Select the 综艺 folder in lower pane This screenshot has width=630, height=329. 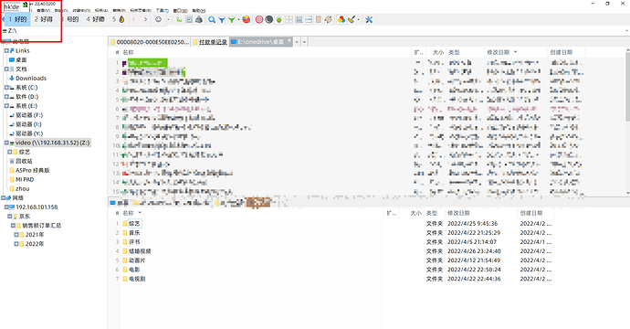[x=134, y=224]
